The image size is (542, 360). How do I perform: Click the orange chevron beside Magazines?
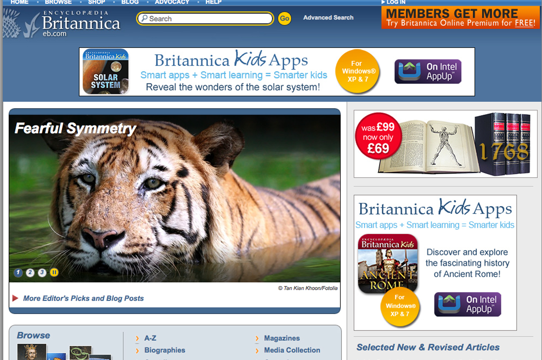[257, 338]
